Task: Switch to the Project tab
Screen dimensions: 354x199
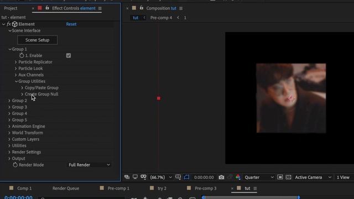Action: click(x=11, y=8)
